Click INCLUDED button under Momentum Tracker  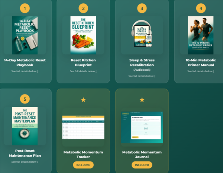83,165
